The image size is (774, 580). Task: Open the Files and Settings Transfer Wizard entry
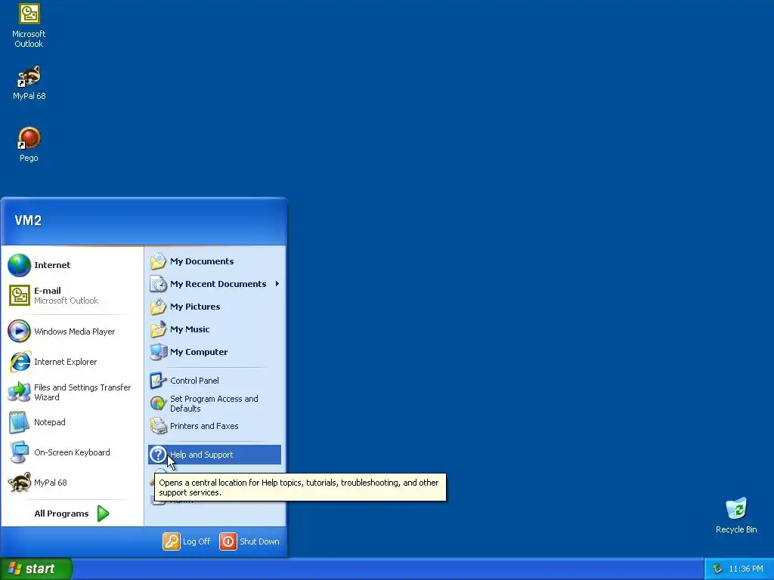pos(73,392)
